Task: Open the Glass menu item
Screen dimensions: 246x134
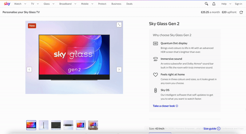Action: coord(47,4)
